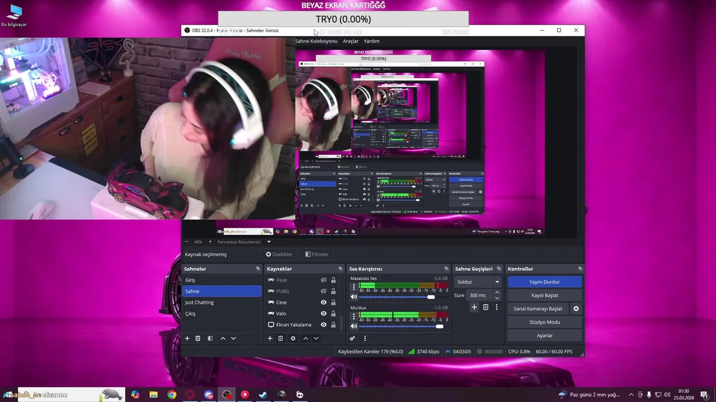
Task: Show the hidden PUBG source
Action: coord(323,291)
